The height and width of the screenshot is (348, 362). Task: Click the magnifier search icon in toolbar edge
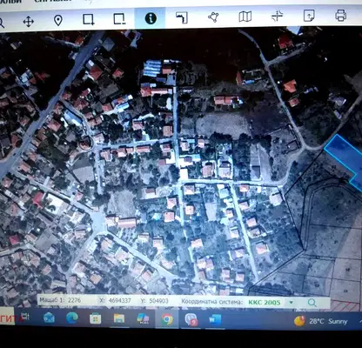click(2, 23)
